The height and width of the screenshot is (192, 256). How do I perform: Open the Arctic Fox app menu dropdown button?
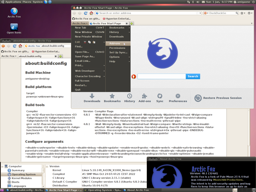80,23
